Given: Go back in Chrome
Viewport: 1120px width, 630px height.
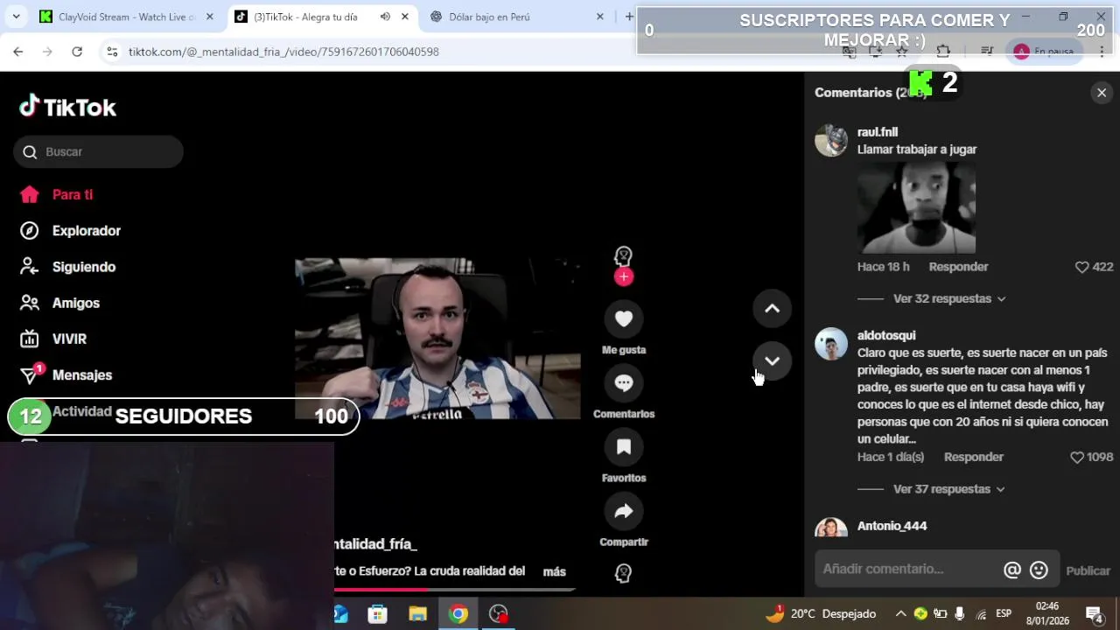Looking at the screenshot, I should pyautogui.click(x=18, y=52).
